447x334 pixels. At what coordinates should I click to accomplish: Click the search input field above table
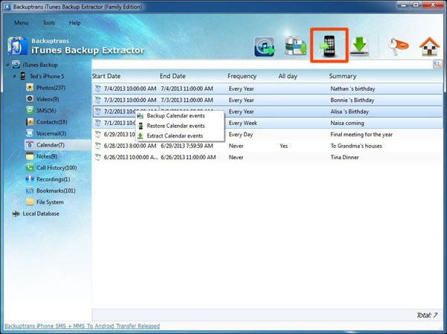click(262, 65)
